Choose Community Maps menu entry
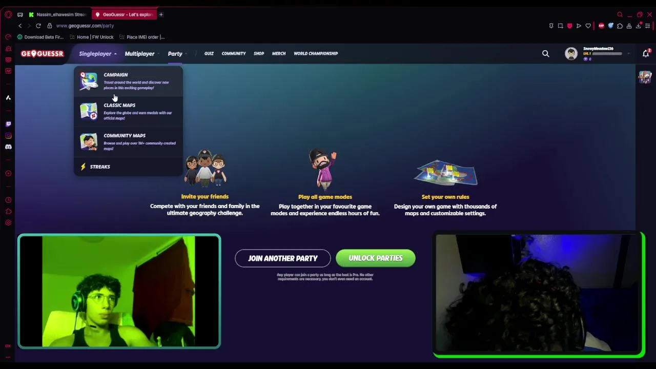The width and height of the screenshot is (656, 369). click(x=128, y=142)
